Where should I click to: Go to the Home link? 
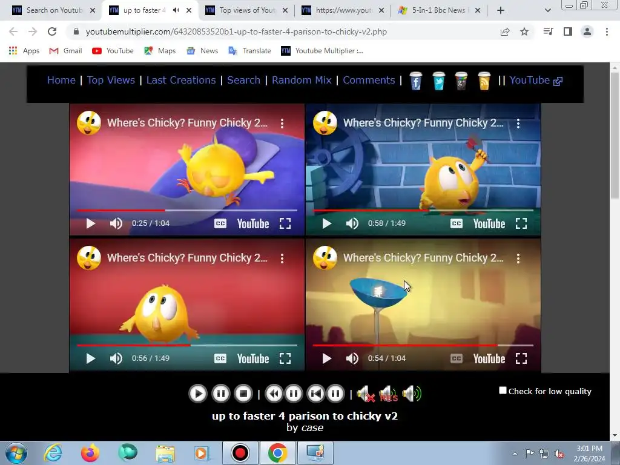pyautogui.click(x=61, y=81)
